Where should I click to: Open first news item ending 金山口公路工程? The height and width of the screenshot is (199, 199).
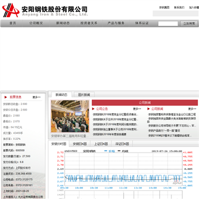(172, 114)
